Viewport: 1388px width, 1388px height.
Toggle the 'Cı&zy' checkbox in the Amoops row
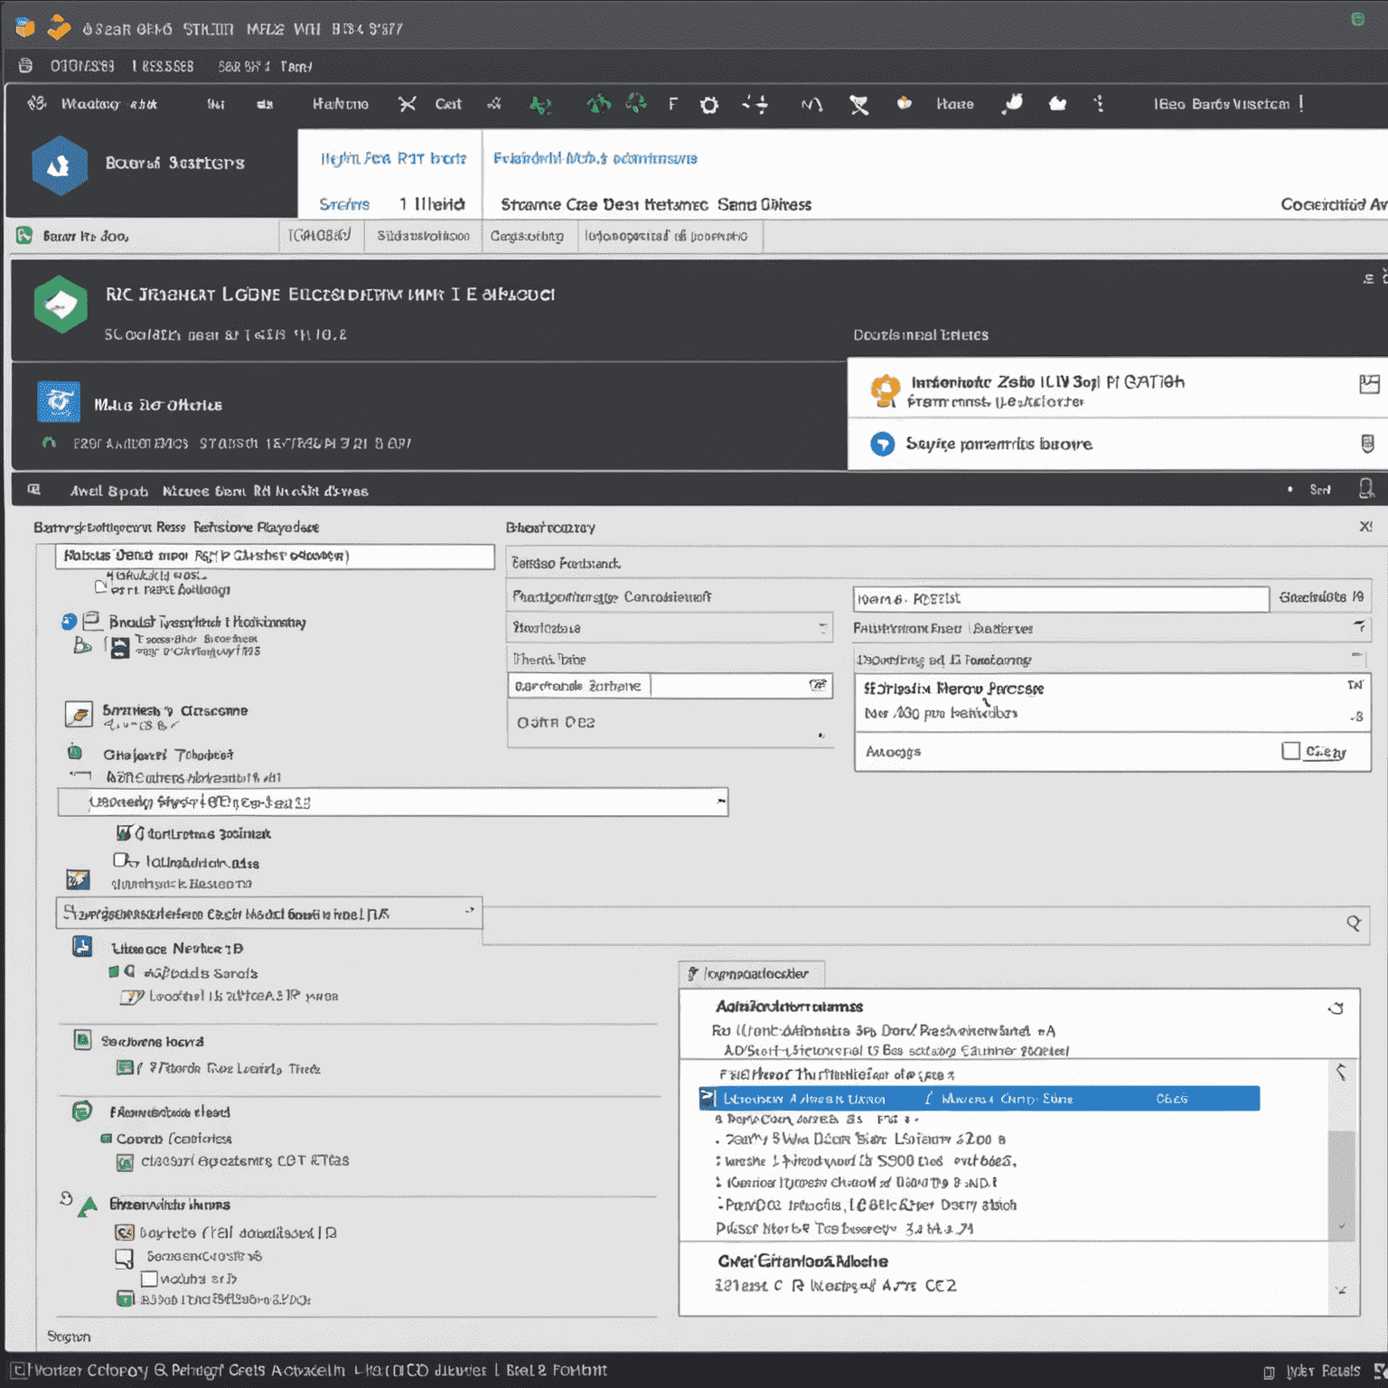(1291, 751)
